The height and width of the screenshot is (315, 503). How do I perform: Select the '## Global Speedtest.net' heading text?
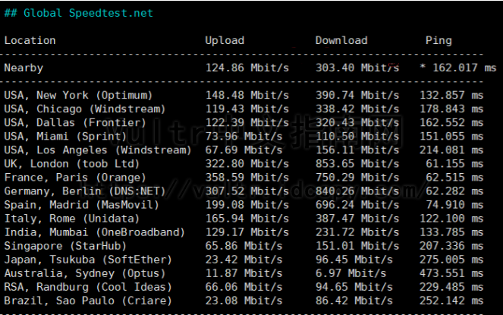(x=79, y=13)
